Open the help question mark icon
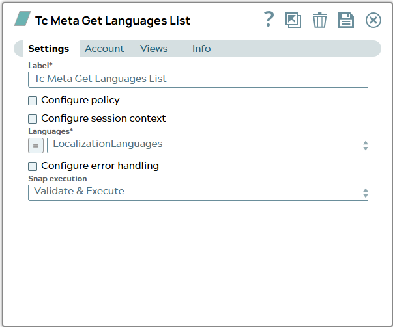Image resolution: width=393 pixels, height=327 pixels. (x=269, y=20)
